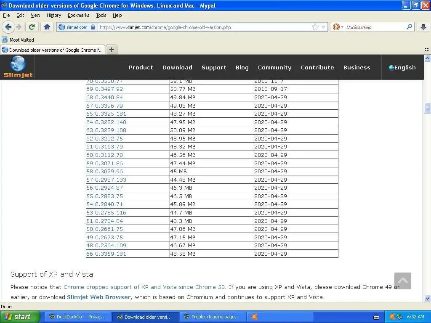The height and width of the screenshot is (323, 431).
Task: Open the Help menu
Action: click(x=117, y=15)
